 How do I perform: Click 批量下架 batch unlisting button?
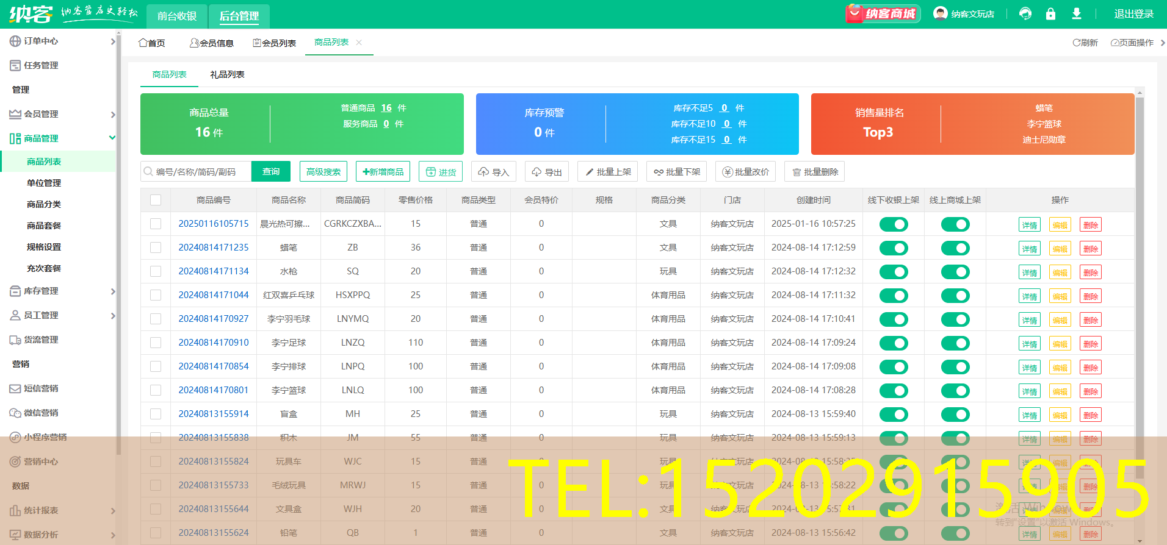pos(677,172)
